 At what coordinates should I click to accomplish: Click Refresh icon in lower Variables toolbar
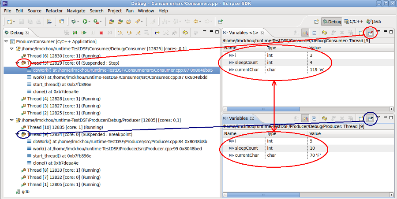point(324,118)
